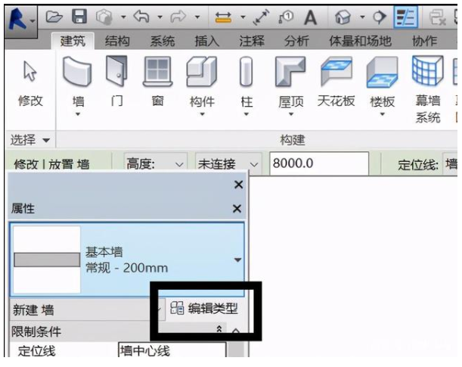Click the Undo arrow icon
The height and width of the screenshot is (367, 462).
[x=138, y=15]
